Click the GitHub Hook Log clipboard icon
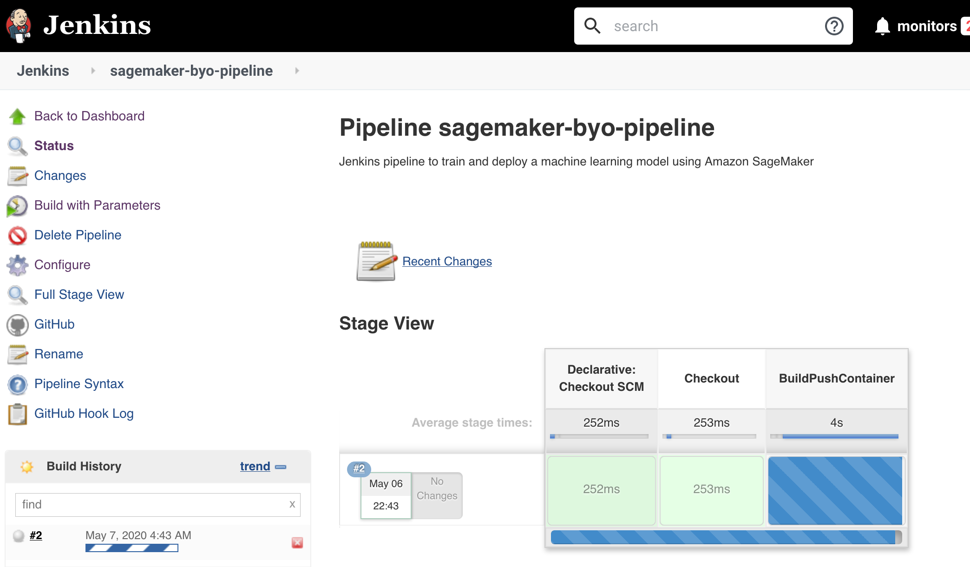Screen dimensions: 970x567 pyautogui.click(x=18, y=414)
